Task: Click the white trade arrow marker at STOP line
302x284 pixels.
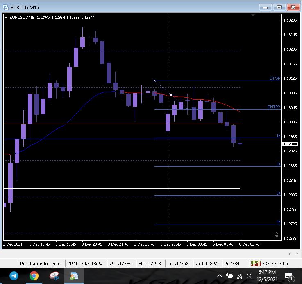Action: pyautogui.click(x=154, y=81)
